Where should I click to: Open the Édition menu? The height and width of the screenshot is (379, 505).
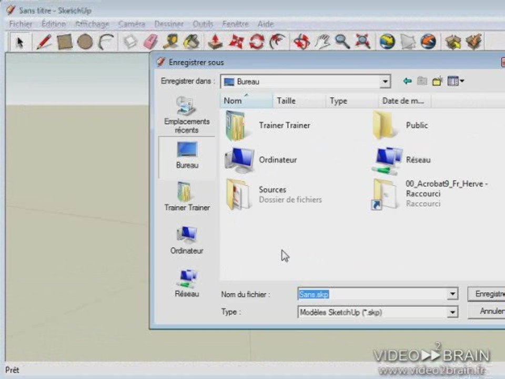point(54,24)
